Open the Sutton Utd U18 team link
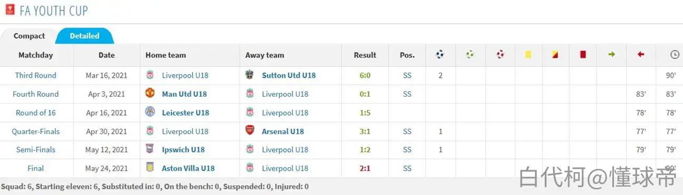Image resolution: width=683 pixels, height=195 pixels. point(289,75)
